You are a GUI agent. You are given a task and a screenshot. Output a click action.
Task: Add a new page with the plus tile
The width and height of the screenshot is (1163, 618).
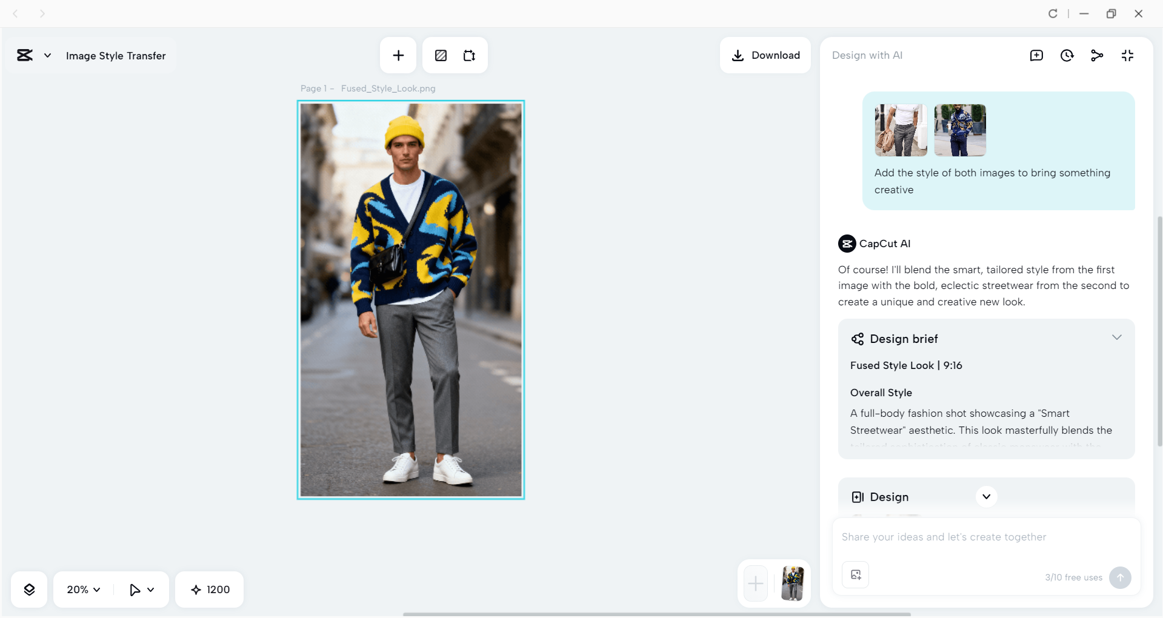point(756,583)
